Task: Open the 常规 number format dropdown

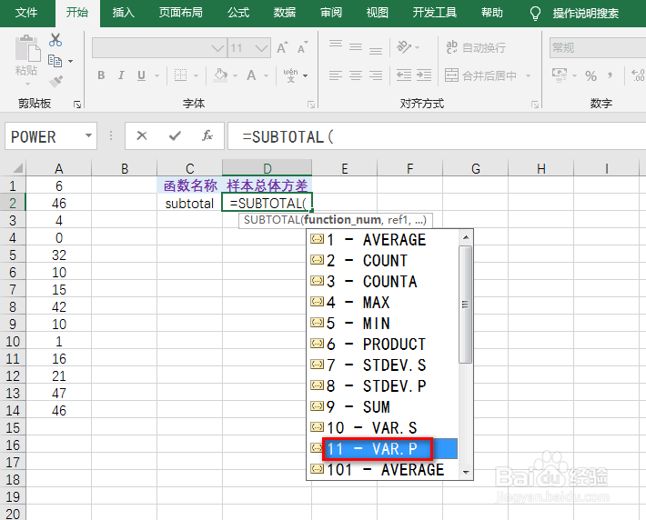Action: (598, 48)
